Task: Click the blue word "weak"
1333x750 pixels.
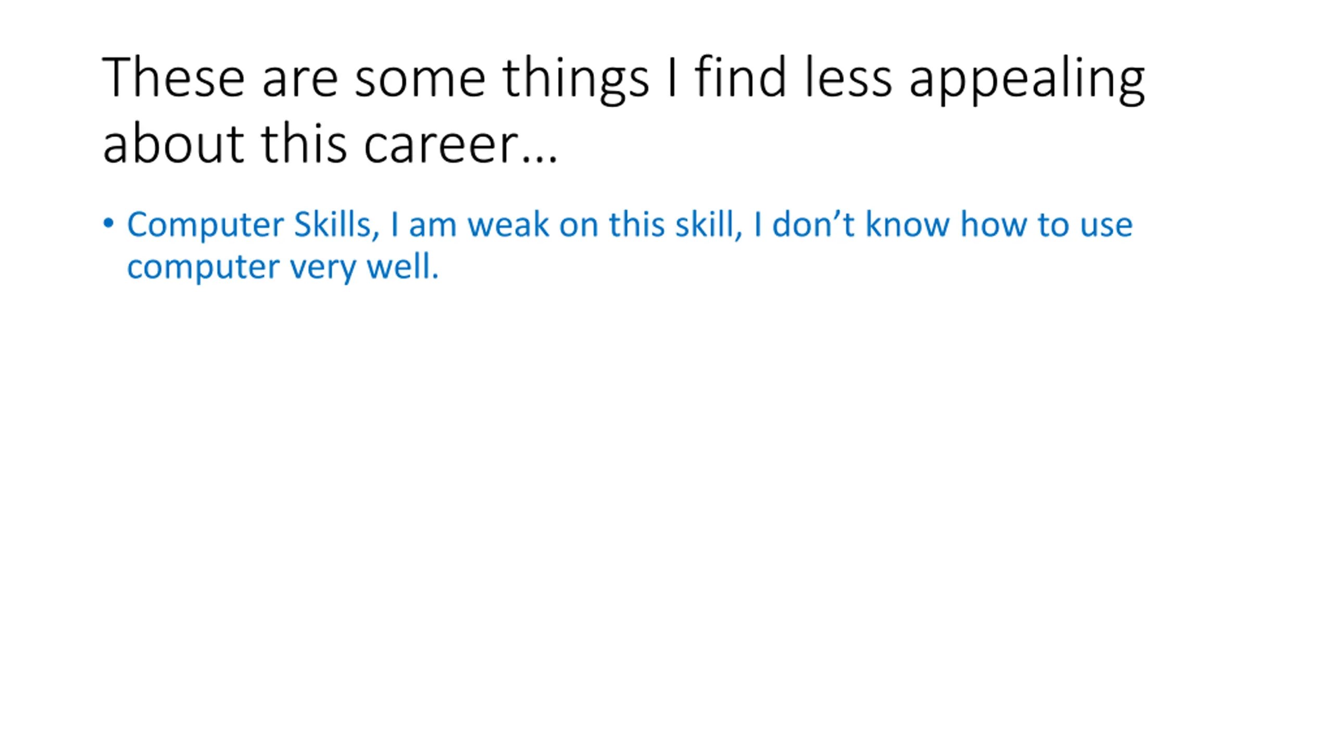Action: [x=508, y=224]
